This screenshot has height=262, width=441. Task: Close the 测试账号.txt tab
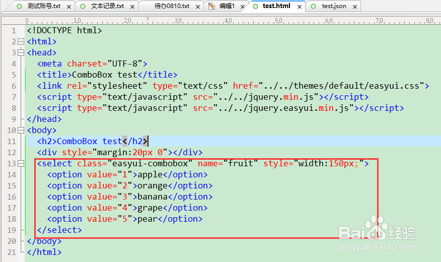click(69, 7)
